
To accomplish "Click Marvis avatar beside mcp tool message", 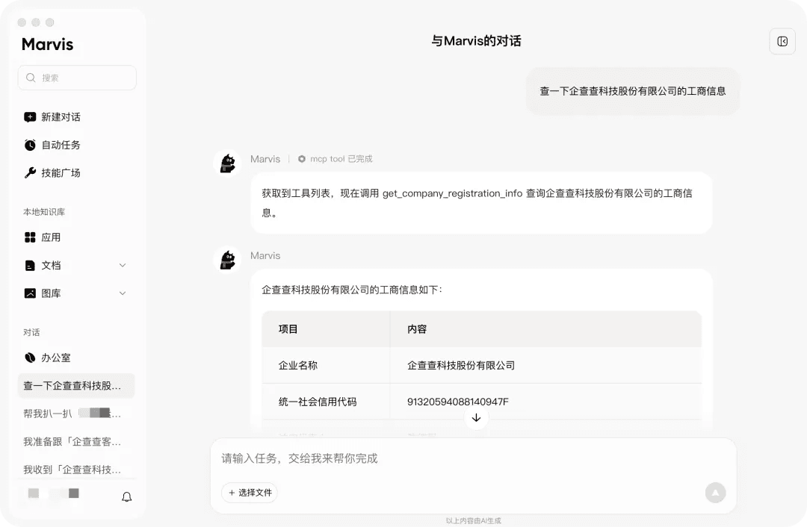I will pos(227,163).
